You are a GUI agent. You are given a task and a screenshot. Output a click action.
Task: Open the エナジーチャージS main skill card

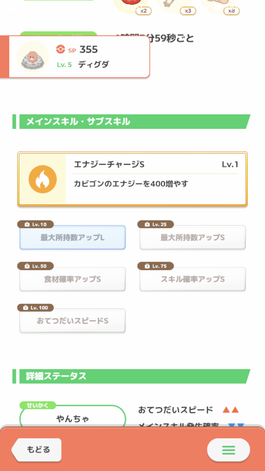coord(155,179)
